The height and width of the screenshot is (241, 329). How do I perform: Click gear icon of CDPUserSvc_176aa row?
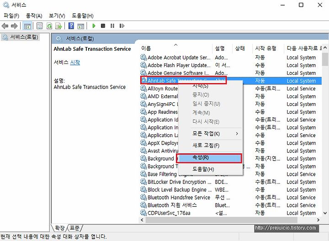pyautogui.click(x=143, y=213)
